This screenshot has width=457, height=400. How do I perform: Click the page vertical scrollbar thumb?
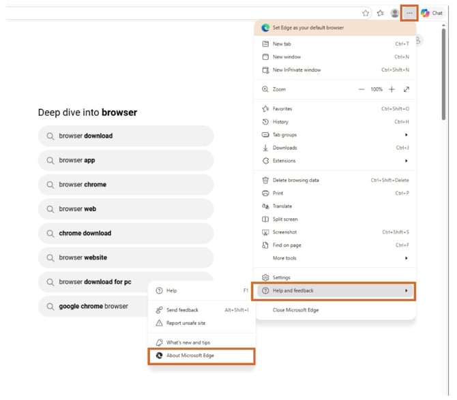coord(443,74)
